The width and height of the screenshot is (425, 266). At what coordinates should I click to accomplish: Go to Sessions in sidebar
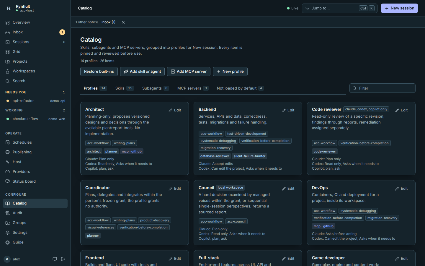click(x=35, y=42)
